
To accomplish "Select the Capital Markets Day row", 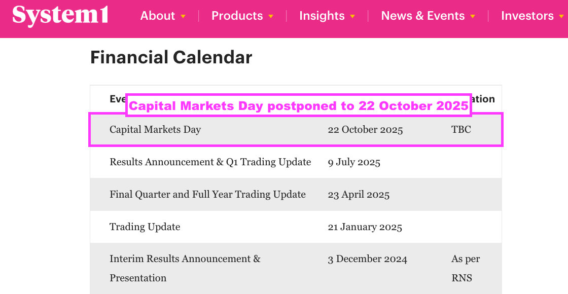I will (x=296, y=130).
